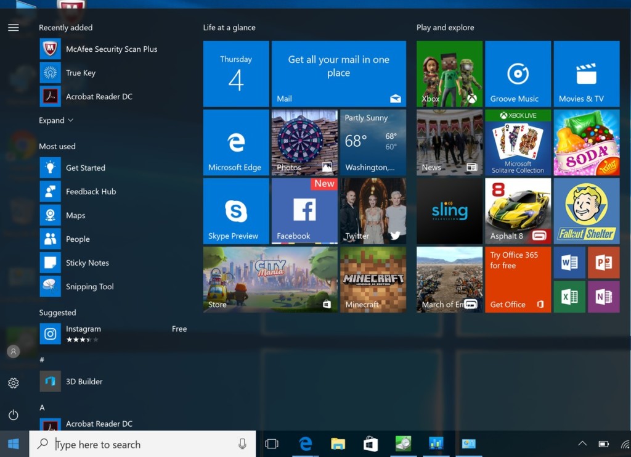This screenshot has width=631, height=457.
Task: Open the user account icon
Action: tap(14, 352)
